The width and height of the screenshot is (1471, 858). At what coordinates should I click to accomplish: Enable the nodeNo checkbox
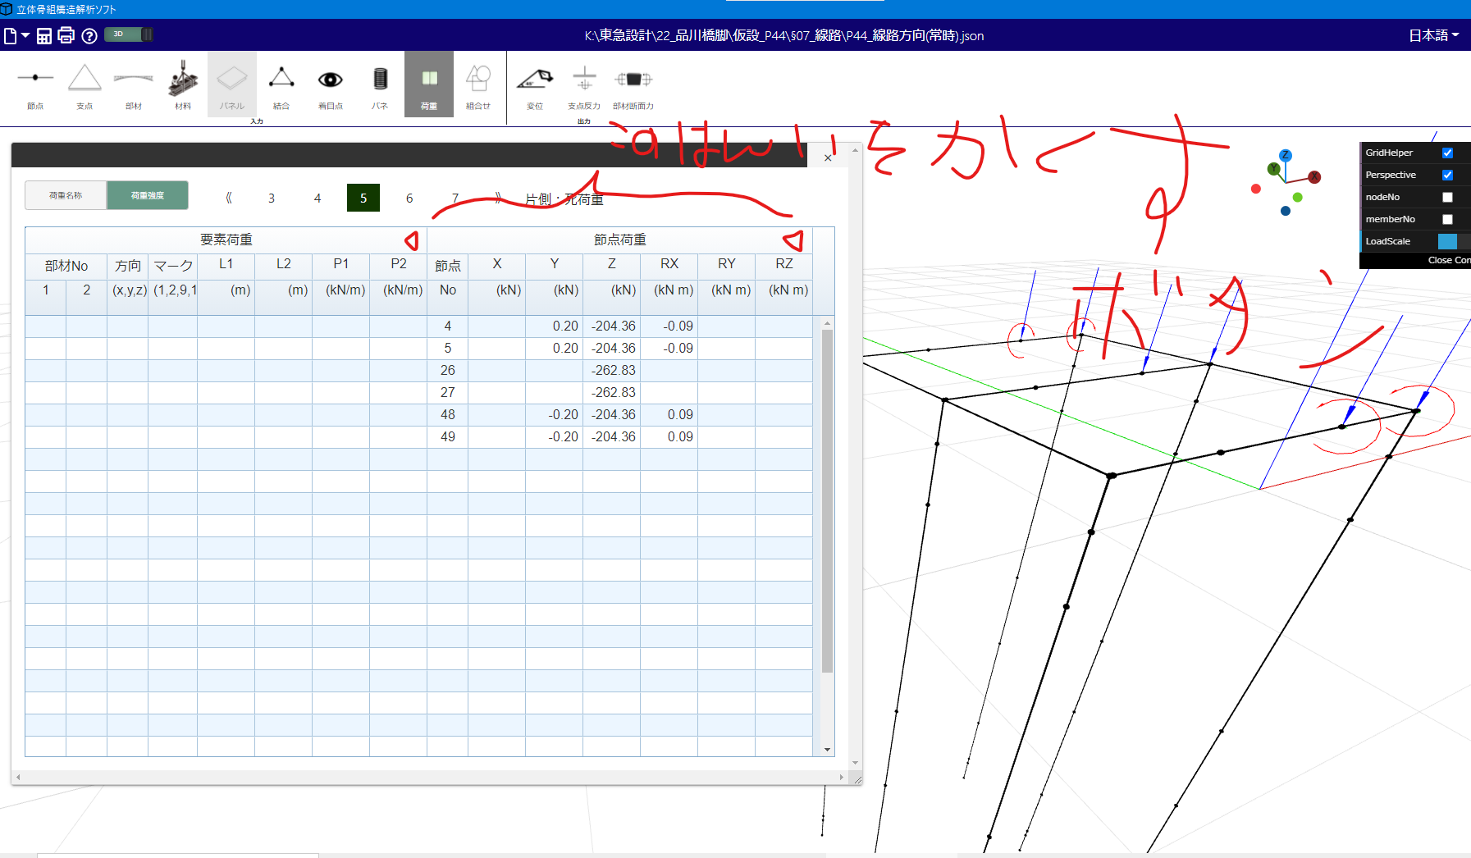pyautogui.click(x=1447, y=197)
